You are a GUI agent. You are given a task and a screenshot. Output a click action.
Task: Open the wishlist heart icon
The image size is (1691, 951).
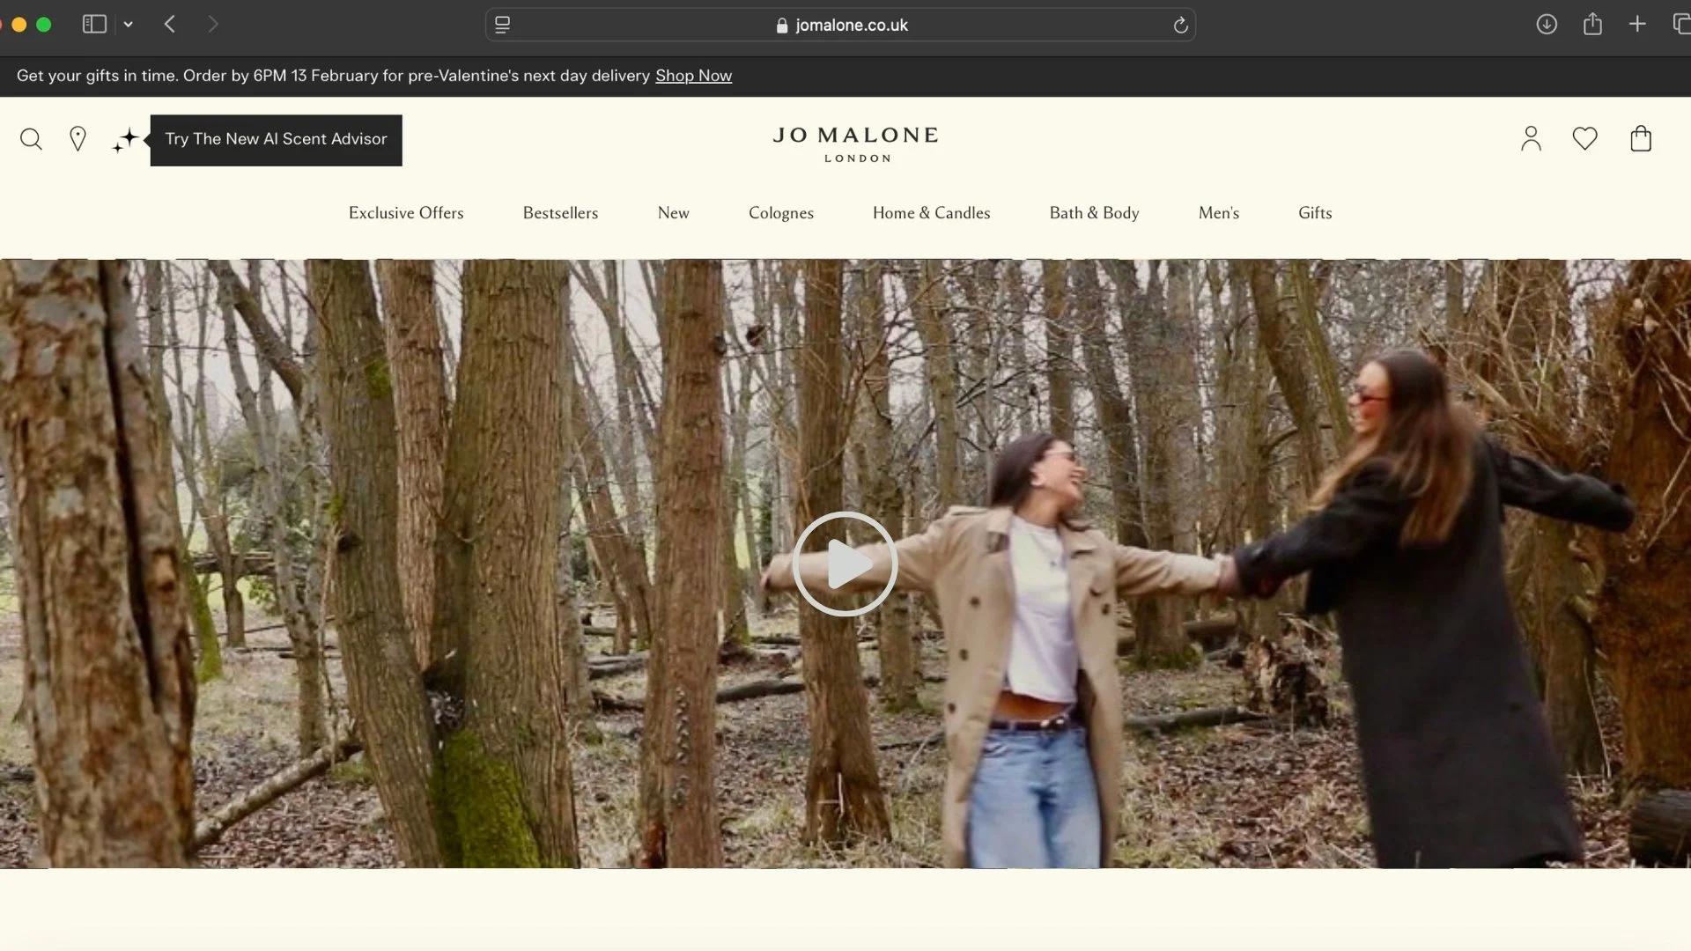(x=1584, y=138)
